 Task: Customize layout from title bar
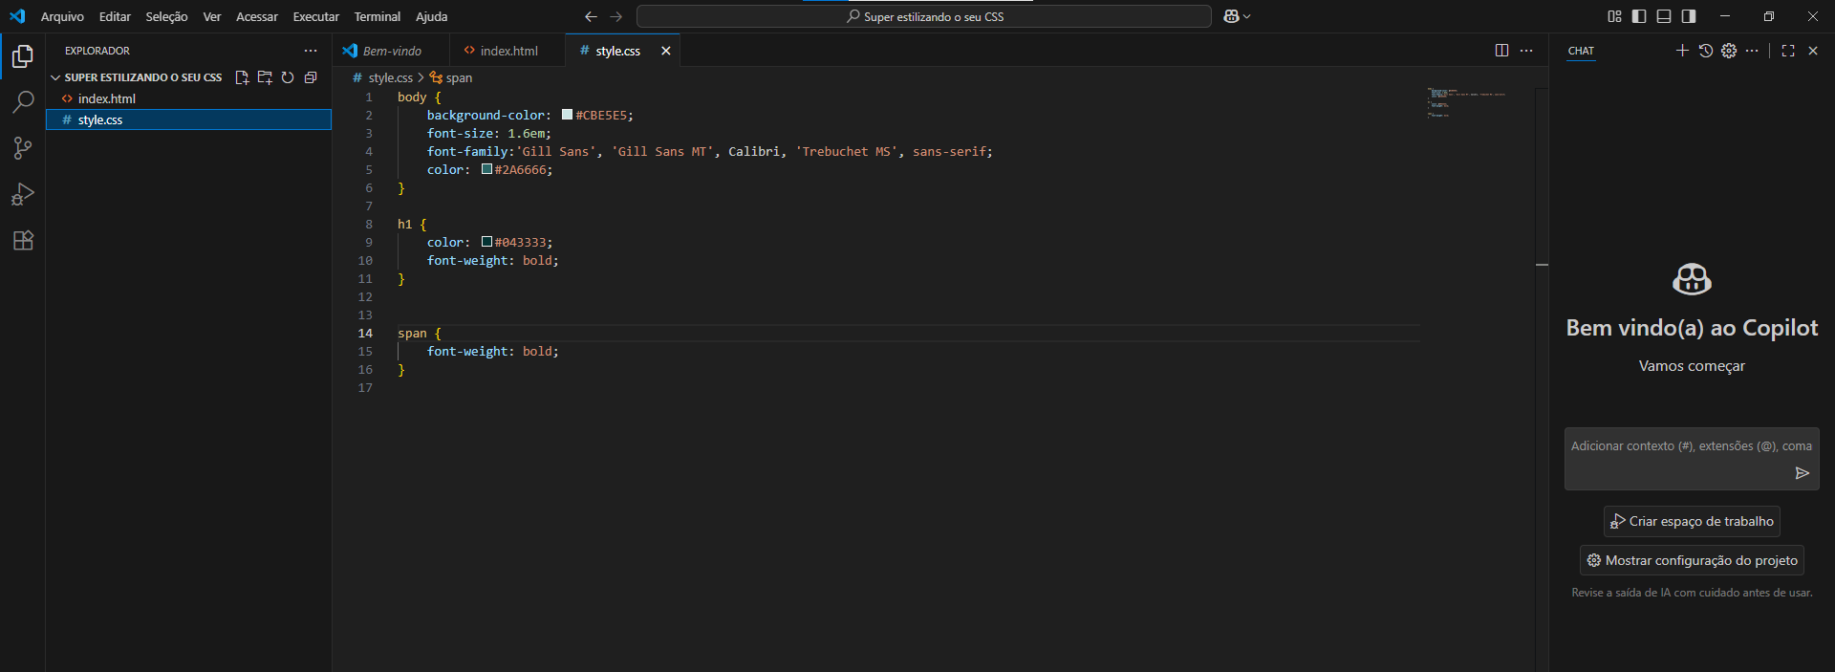click(1614, 16)
